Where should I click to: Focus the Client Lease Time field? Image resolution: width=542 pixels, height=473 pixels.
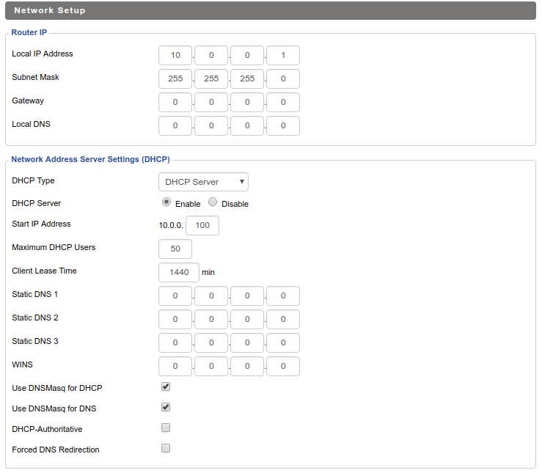(179, 272)
